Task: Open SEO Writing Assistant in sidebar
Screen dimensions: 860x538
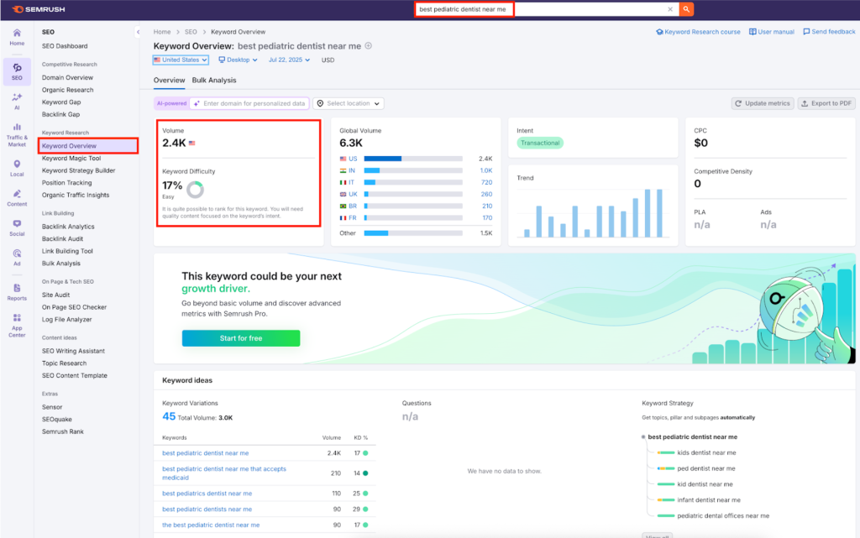Action: (x=74, y=351)
